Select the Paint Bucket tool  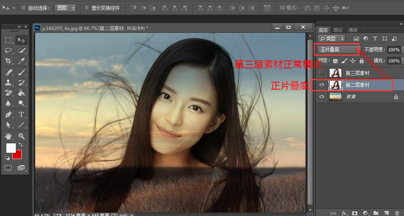tap(21, 92)
